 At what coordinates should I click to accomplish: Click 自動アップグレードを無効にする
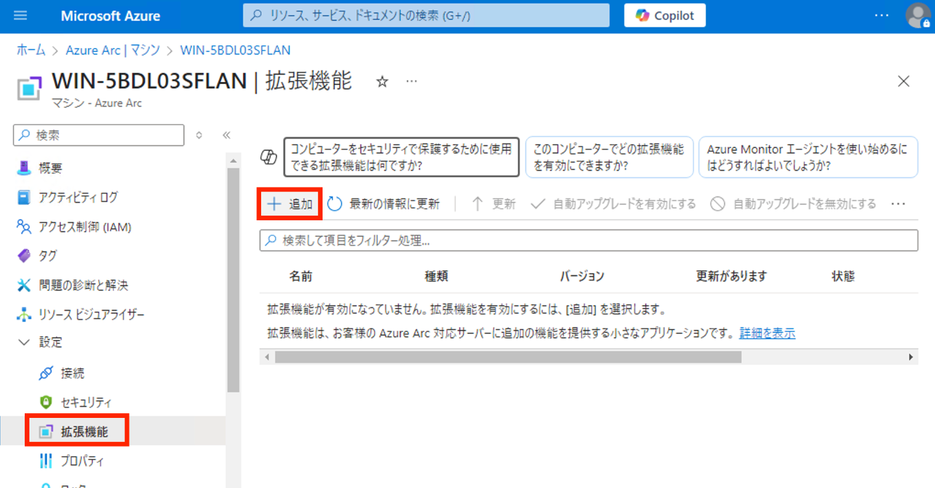[793, 204]
